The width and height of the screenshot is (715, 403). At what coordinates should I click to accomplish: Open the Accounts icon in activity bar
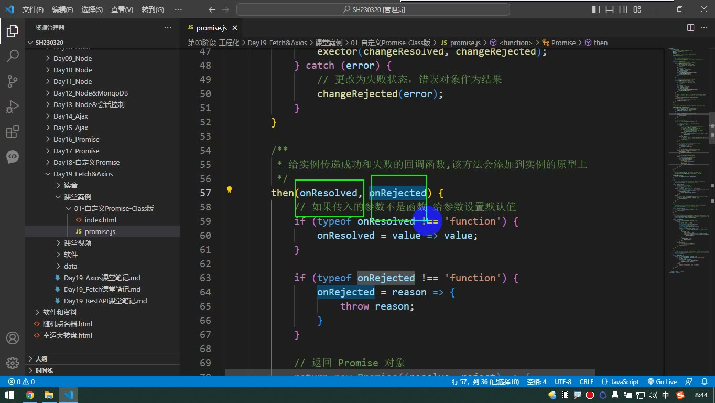click(13, 338)
